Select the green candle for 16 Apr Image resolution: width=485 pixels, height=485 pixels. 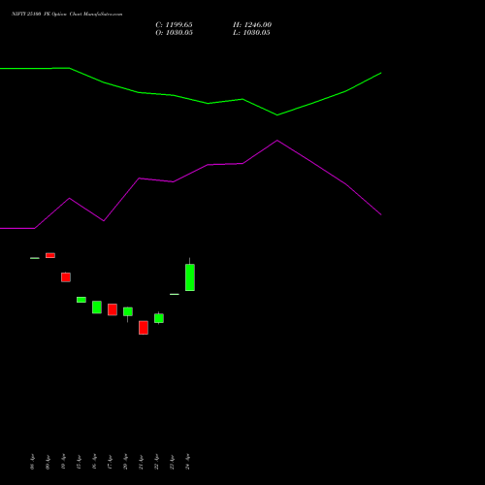(97, 307)
